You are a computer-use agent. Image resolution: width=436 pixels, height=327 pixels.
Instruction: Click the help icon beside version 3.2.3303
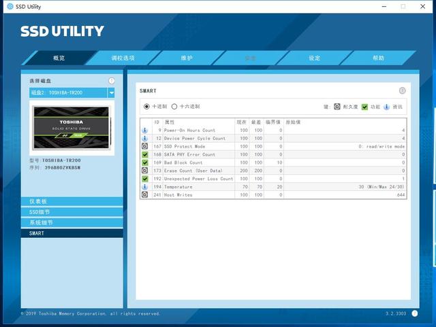(415, 313)
